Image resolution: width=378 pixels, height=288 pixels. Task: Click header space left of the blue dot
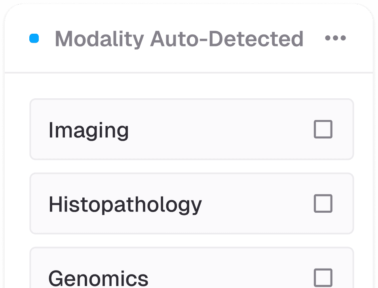click(17, 39)
